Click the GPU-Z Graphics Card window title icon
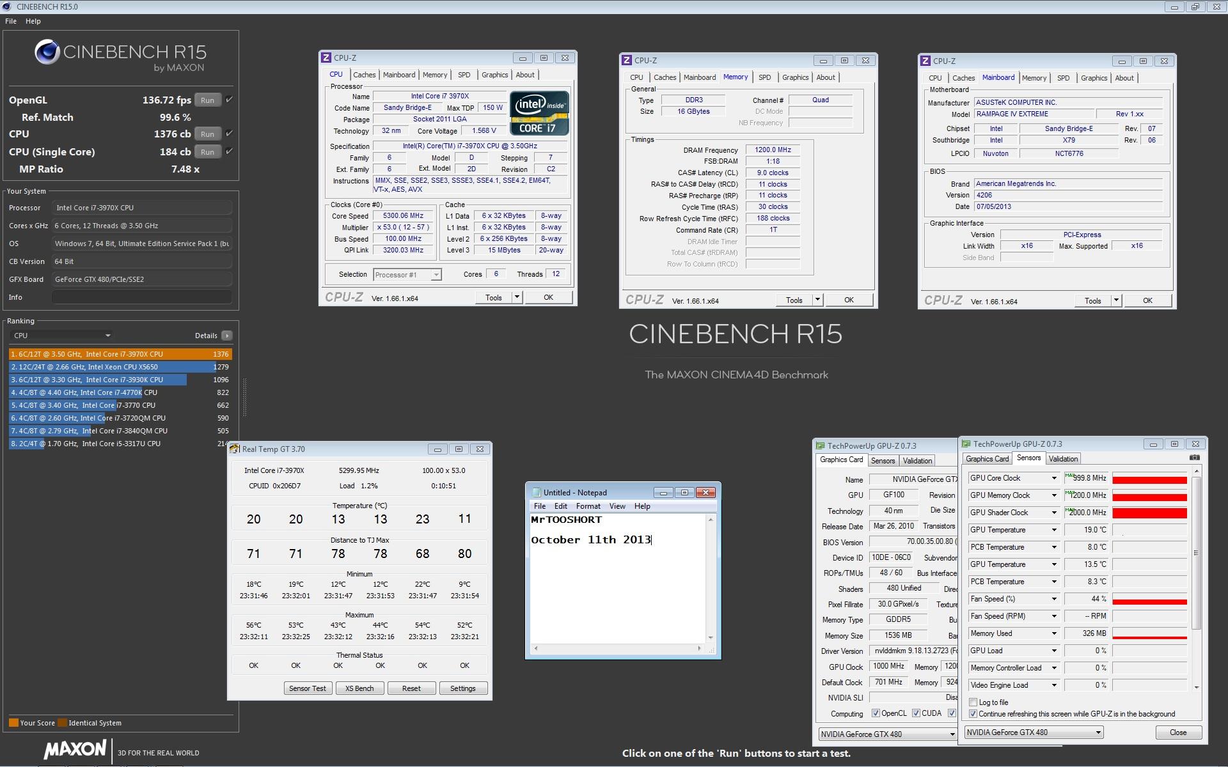This screenshot has height=767, width=1228. 821,445
